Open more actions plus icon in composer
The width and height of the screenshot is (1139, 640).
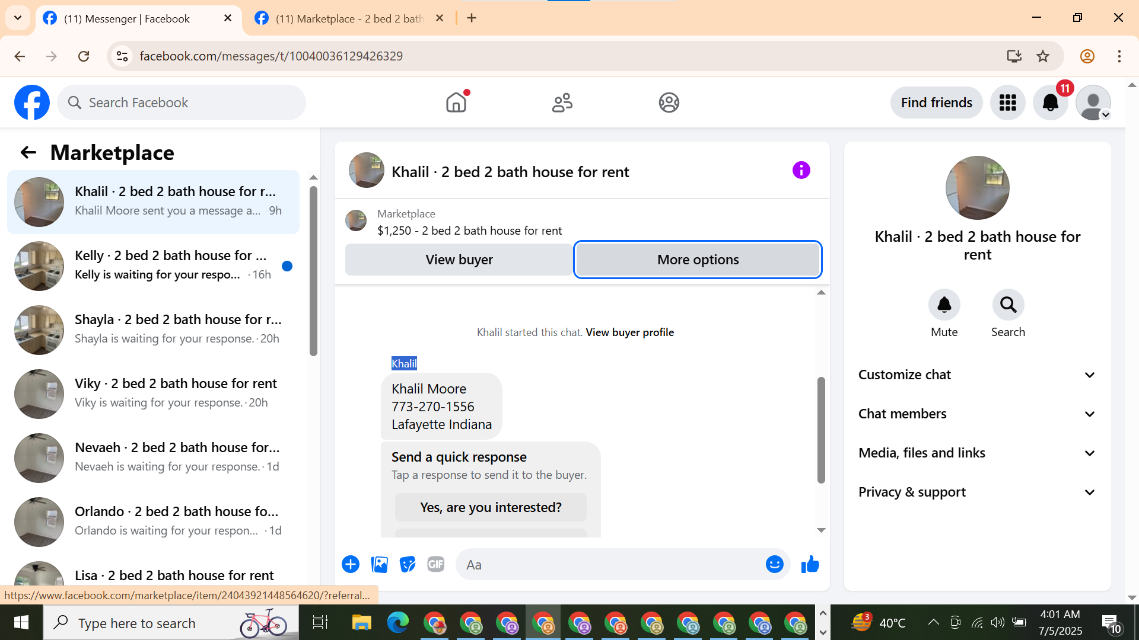click(x=351, y=564)
